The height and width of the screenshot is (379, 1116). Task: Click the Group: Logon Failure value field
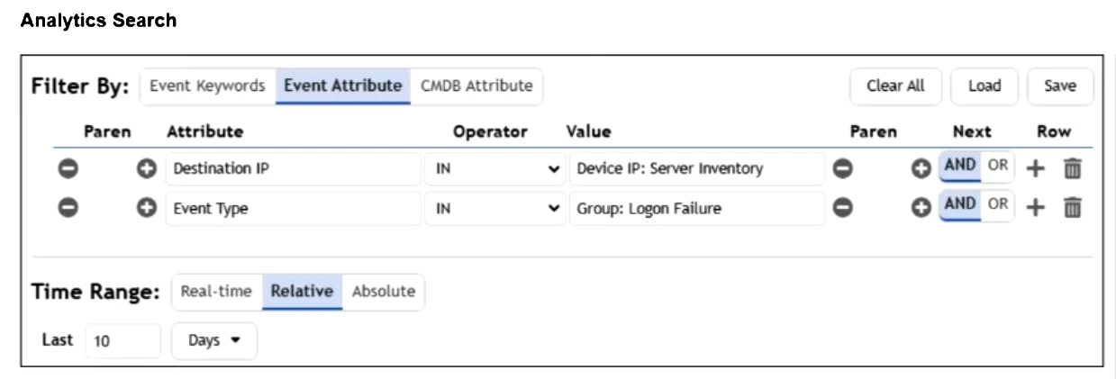[696, 208]
